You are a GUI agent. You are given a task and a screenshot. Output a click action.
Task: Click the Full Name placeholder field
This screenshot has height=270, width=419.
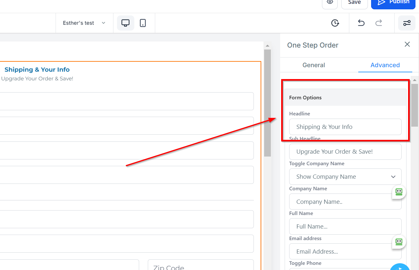345,226
